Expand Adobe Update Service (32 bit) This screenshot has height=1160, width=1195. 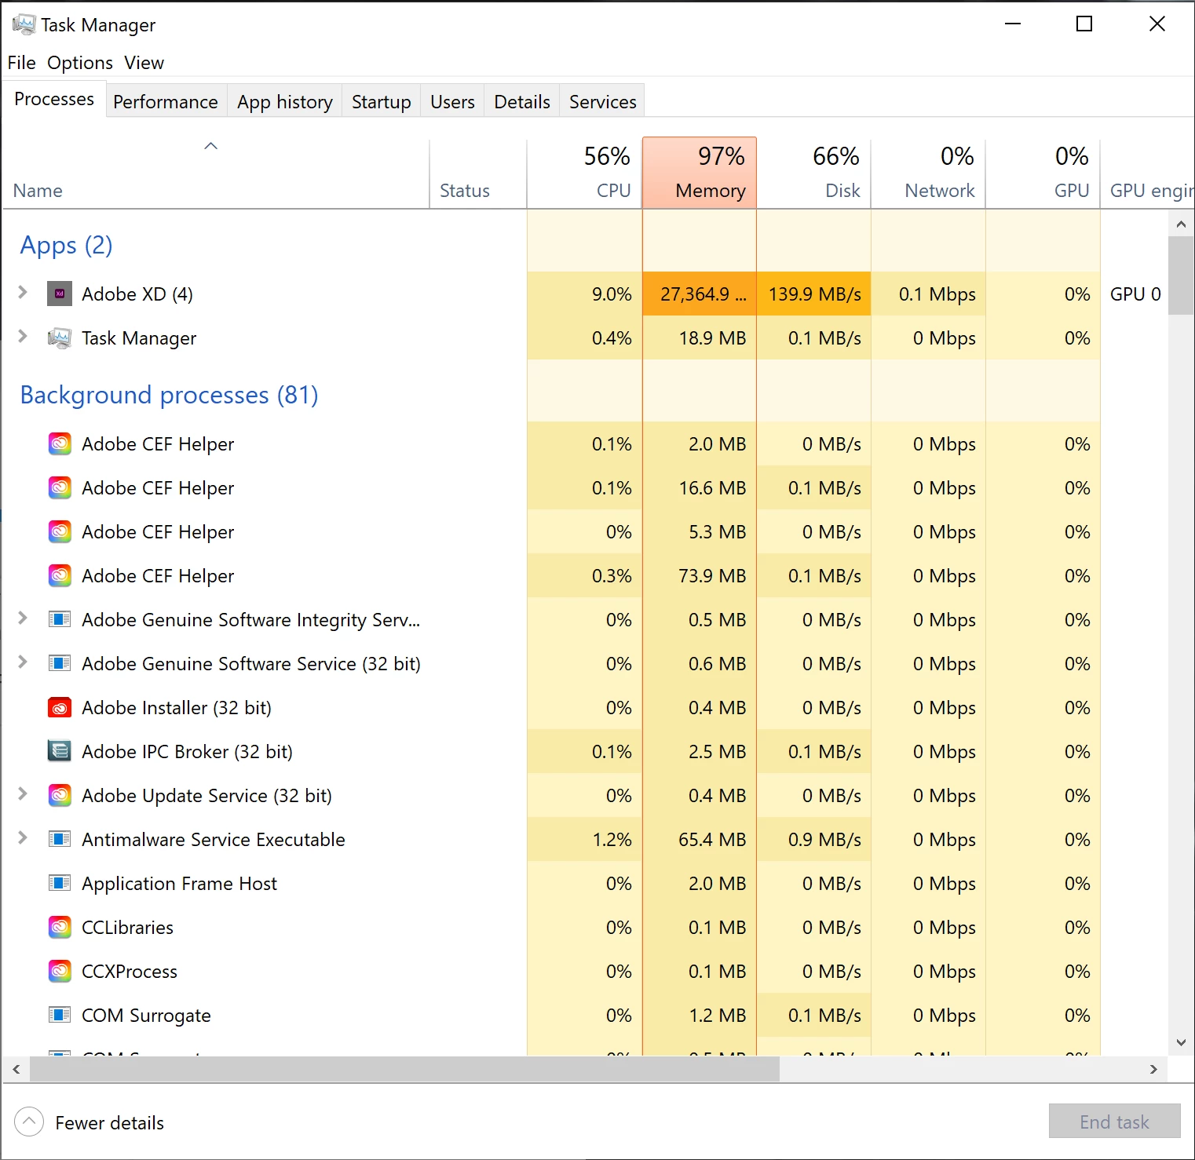(x=23, y=794)
